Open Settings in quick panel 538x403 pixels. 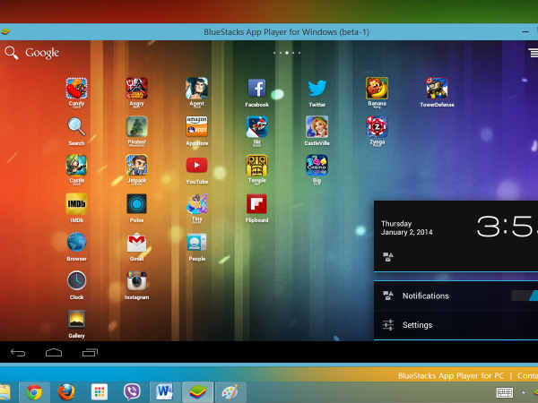pyautogui.click(x=417, y=325)
